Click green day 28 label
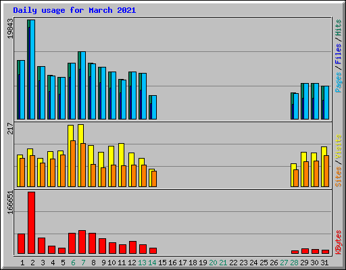The width and height of the screenshot is (346, 270). click(294, 263)
